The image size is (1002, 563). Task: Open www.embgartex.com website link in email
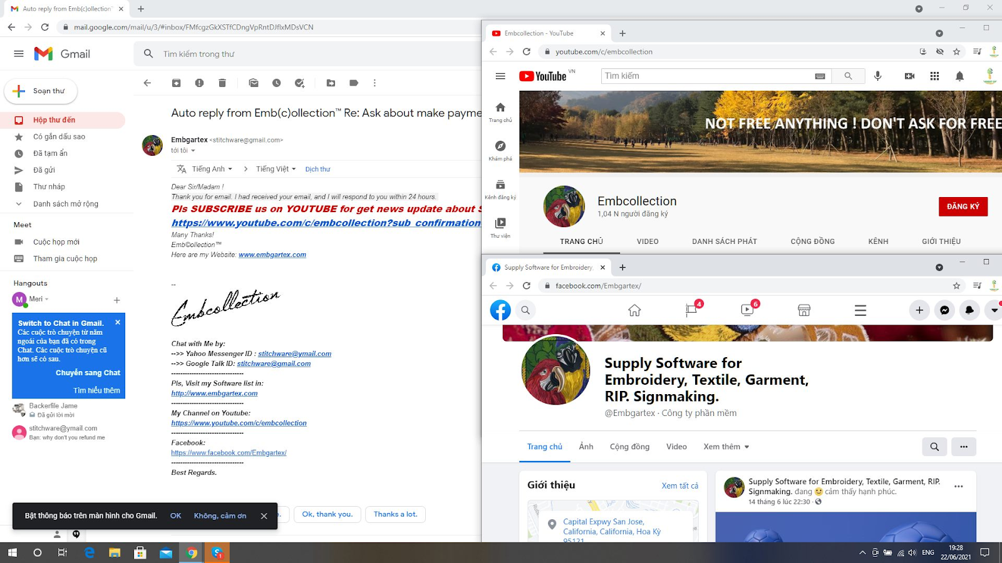pyautogui.click(x=272, y=255)
